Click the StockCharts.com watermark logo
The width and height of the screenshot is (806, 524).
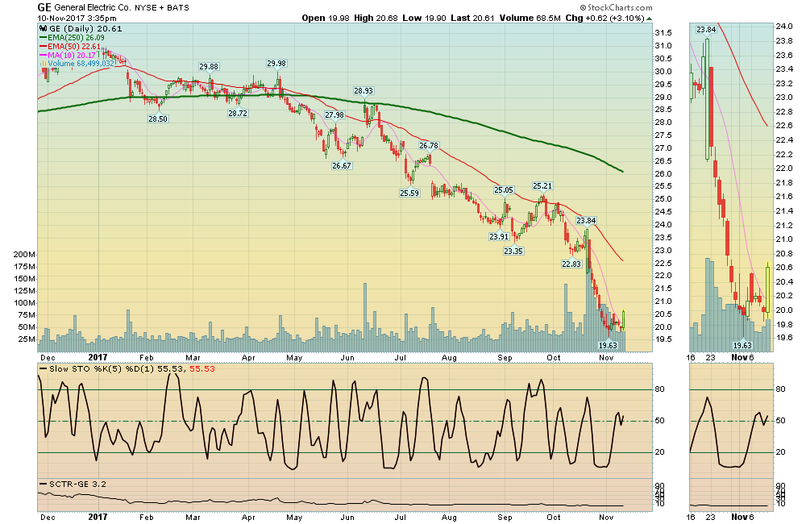[x=616, y=7]
